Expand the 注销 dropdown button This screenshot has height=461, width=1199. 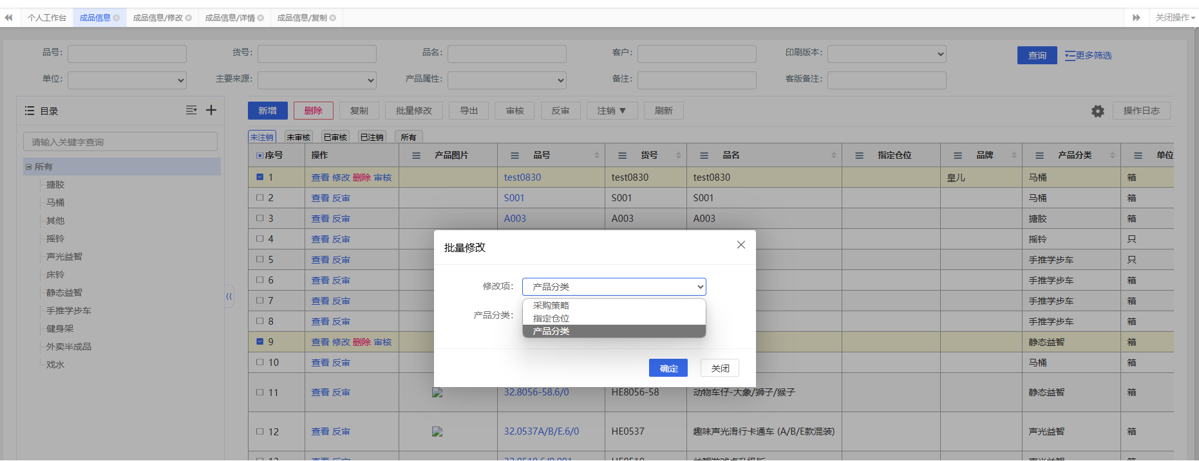612,111
